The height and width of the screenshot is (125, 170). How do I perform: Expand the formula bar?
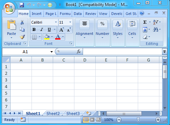coord(165,52)
